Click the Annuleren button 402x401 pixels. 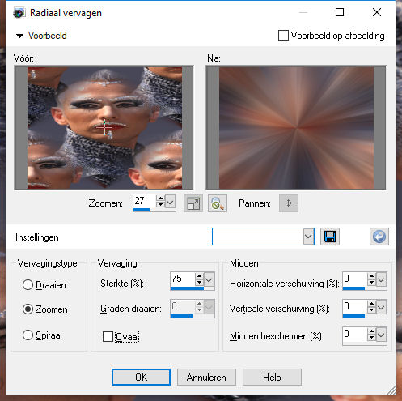(206, 378)
